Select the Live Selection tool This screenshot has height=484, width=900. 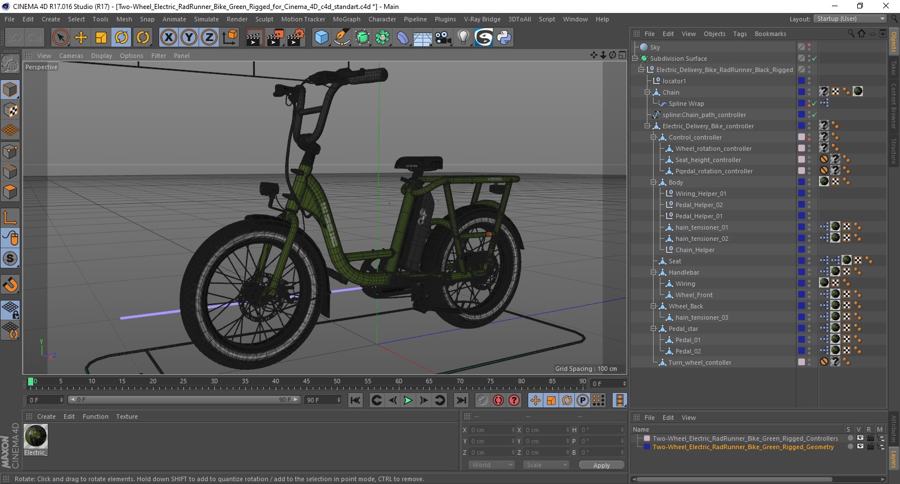coord(60,38)
